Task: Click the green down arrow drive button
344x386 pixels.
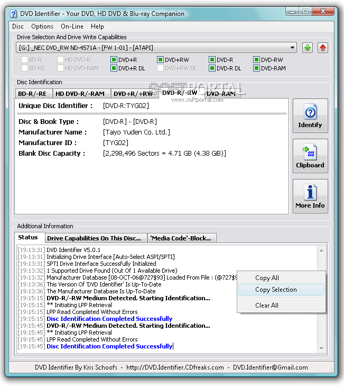Action: [307, 48]
